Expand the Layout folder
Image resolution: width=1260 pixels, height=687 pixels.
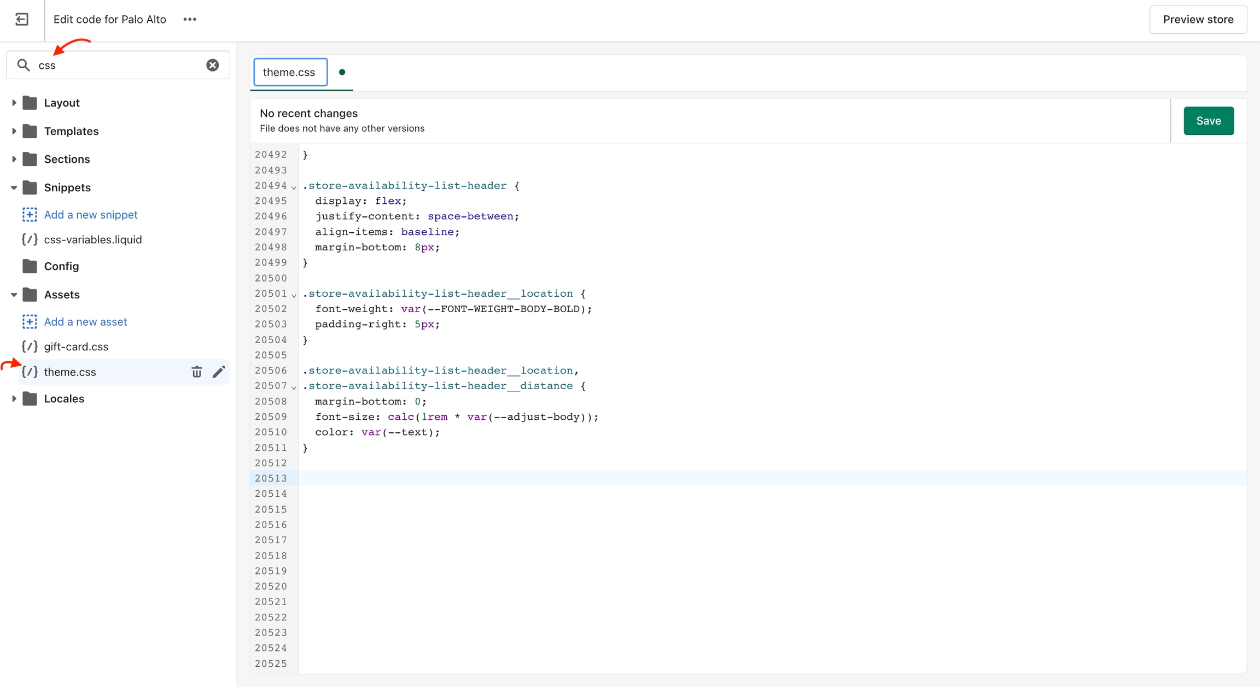(14, 103)
